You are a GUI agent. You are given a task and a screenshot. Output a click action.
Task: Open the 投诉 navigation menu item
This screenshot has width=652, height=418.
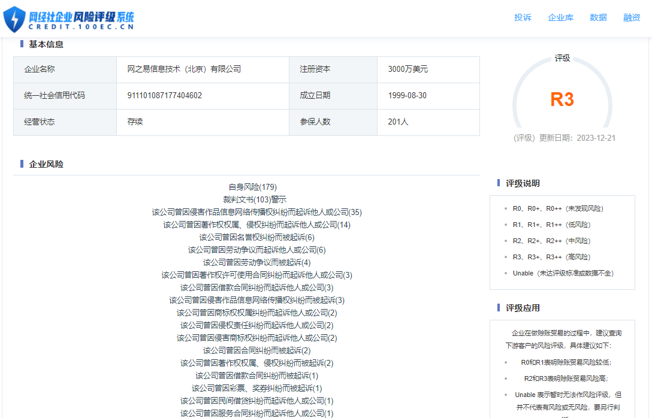(523, 17)
